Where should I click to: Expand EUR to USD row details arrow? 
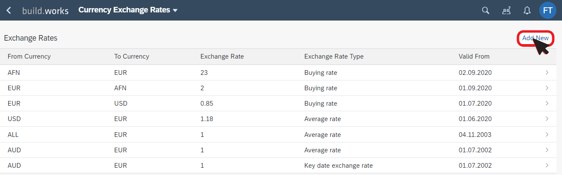[547, 104]
